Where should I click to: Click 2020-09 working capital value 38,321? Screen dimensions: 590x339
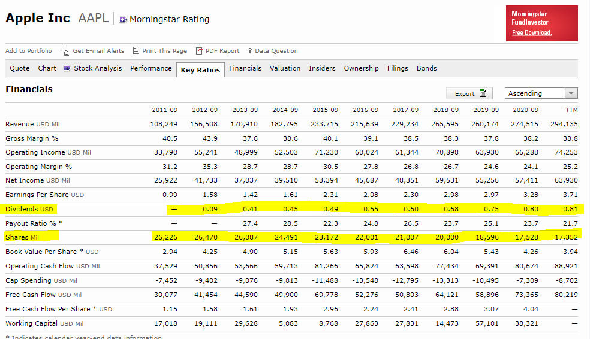[x=526, y=323]
